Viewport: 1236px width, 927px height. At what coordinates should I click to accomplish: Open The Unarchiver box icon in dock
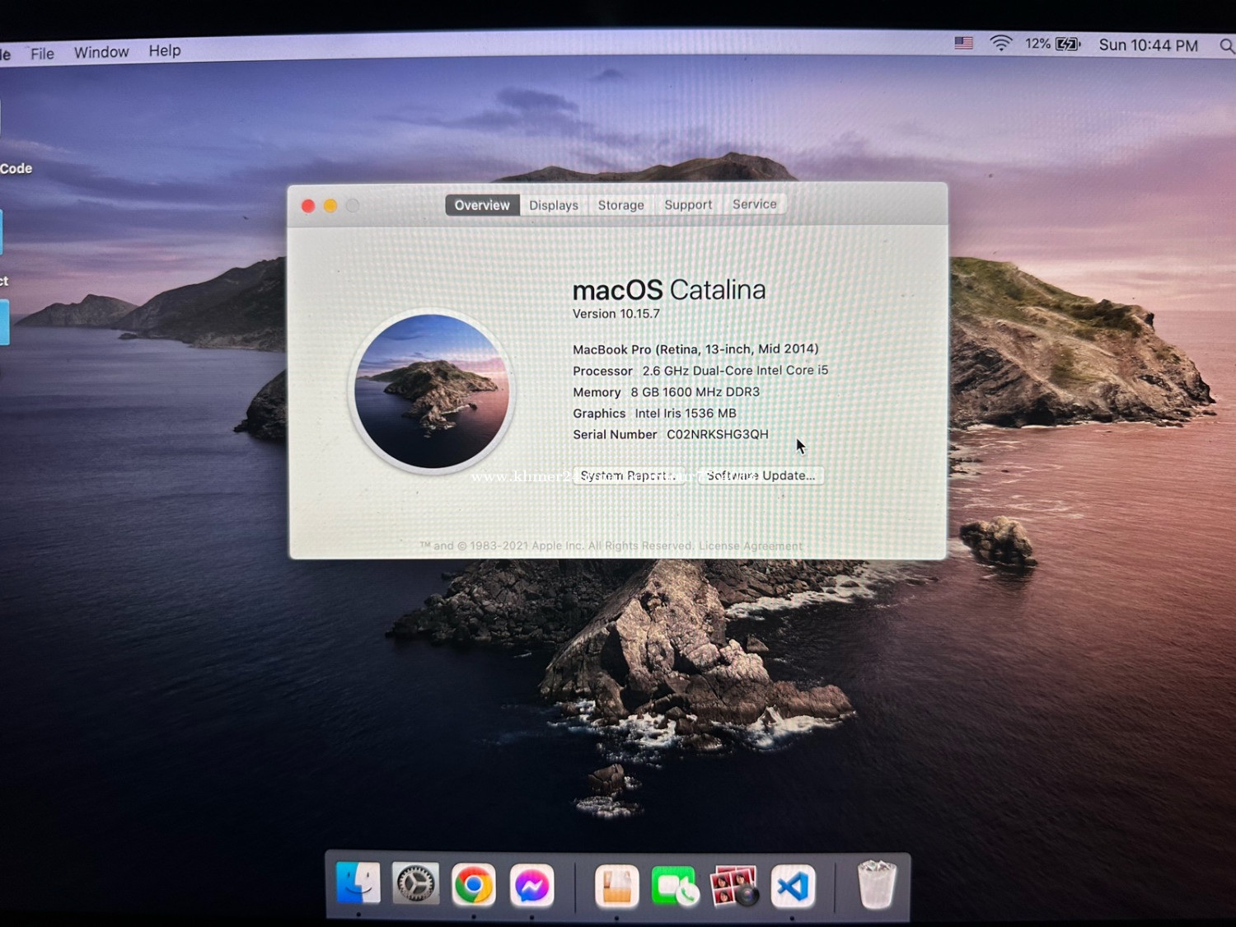tap(616, 887)
